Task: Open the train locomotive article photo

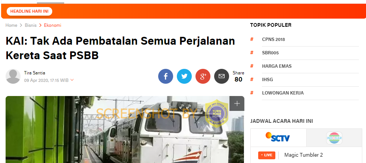Action: tap(125, 130)
